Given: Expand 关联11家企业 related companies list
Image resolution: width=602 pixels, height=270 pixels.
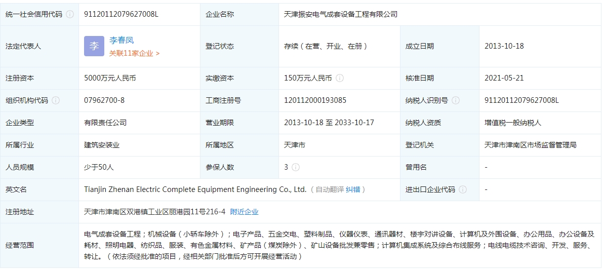Looking at the screenshot, I should pos(134,53).
